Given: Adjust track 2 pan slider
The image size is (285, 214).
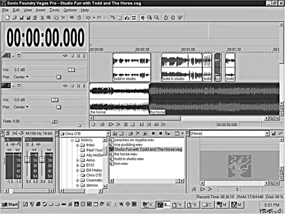Looking at the screenshot, I should [59, 107].
